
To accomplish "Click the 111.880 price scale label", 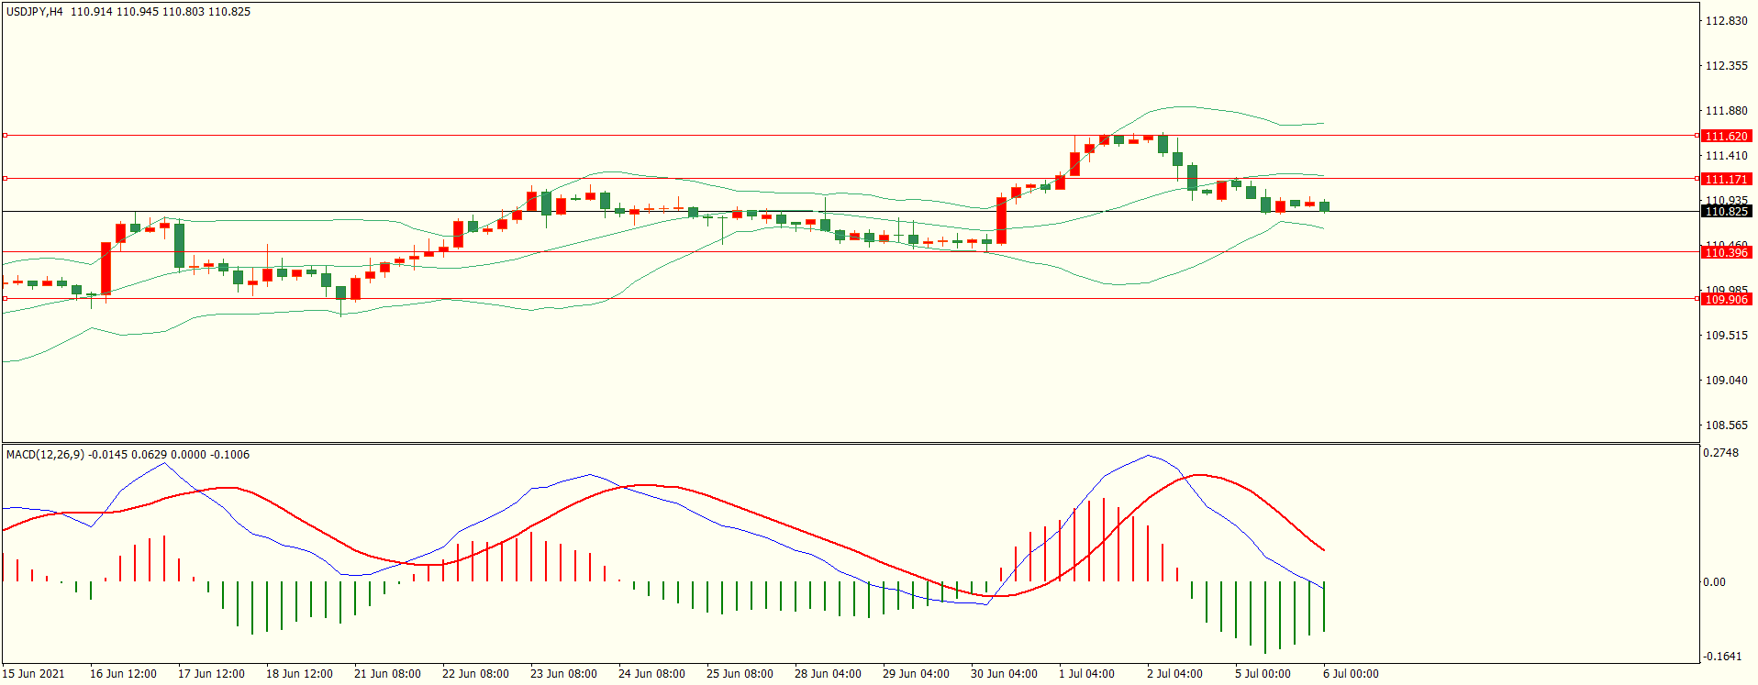I will pos(1726,111).
